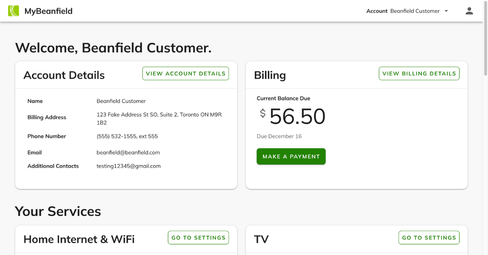Click the green Beanfield logo icon
488x255 pixels.
(14, 11)
